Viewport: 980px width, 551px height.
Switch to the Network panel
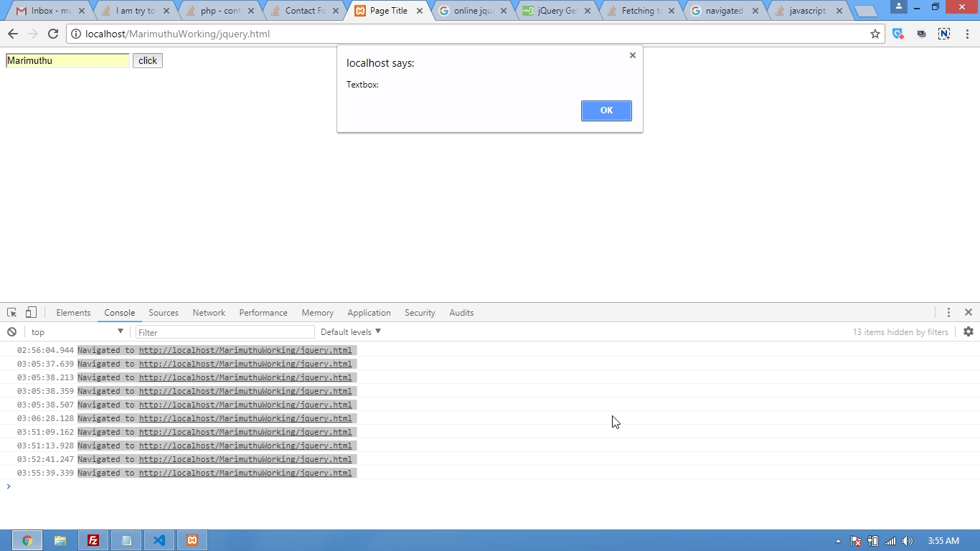pyautogui.click(x=209, y=312)
